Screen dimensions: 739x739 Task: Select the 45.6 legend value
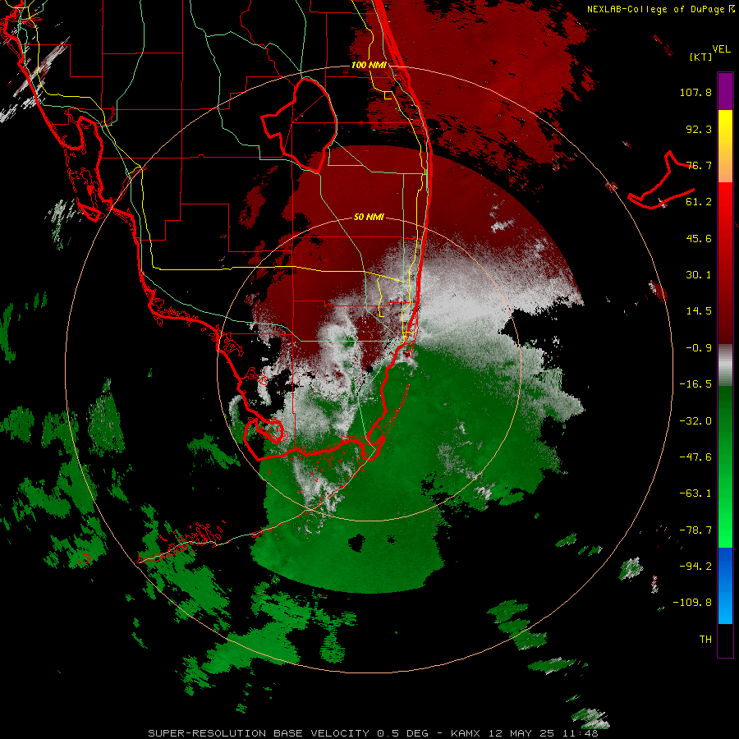click(x=699, y=238)
